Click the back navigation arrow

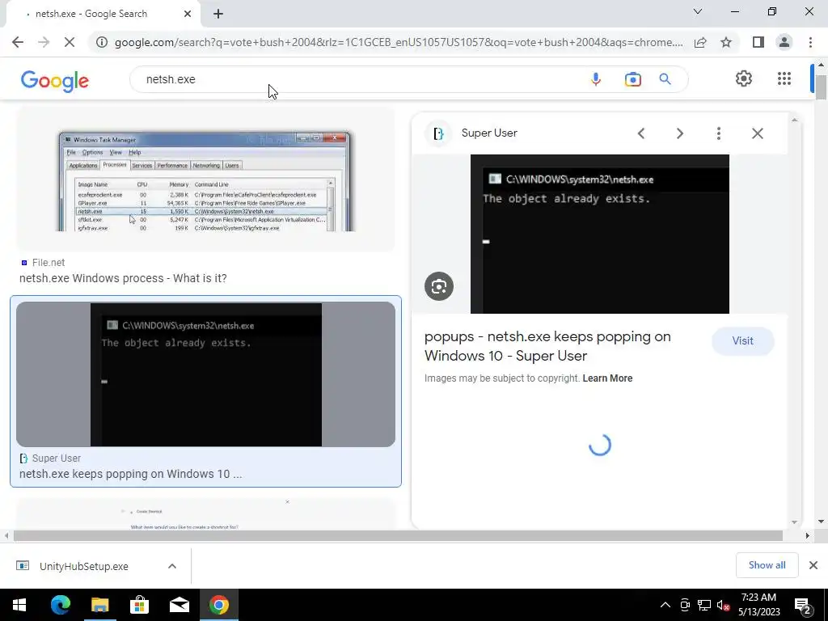pos(18,42)
